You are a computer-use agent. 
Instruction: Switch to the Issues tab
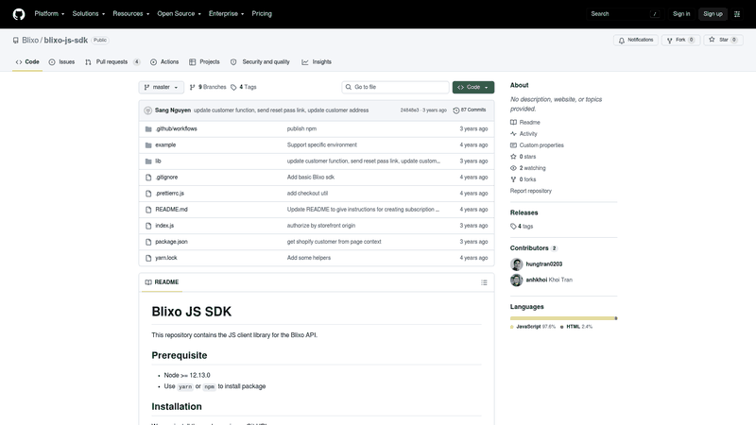tap(61, 62)
